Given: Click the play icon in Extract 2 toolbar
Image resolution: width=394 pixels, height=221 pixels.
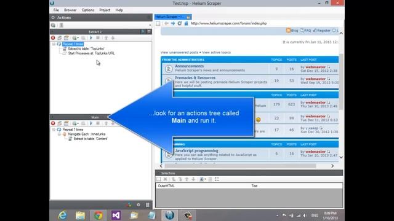Looking at the screenshot, I should [91, 38].
